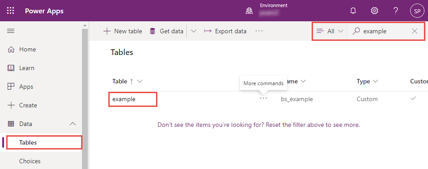Image resolution: width=428 pixels, height=169 pixels.
Task: Expand the Get data dropdown arrow
Action: coord(193,31)
